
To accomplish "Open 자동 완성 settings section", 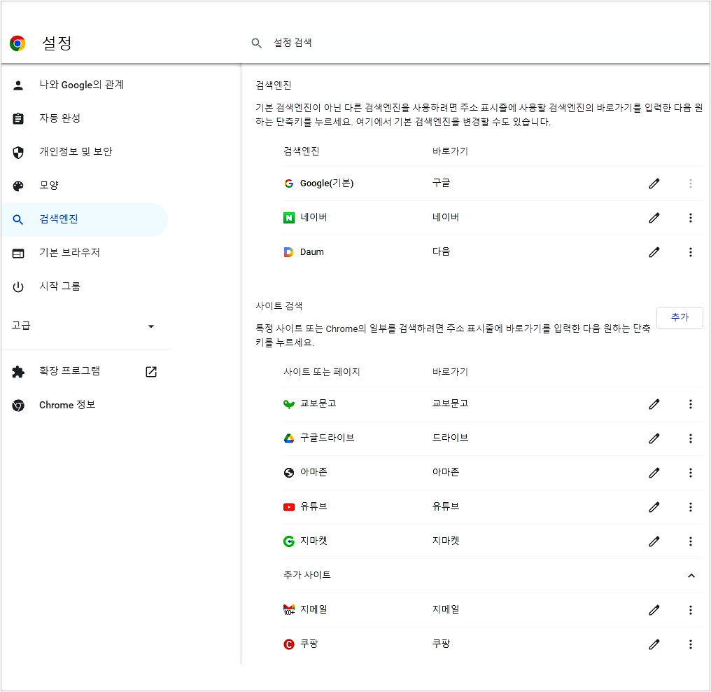I will point(85,118).
